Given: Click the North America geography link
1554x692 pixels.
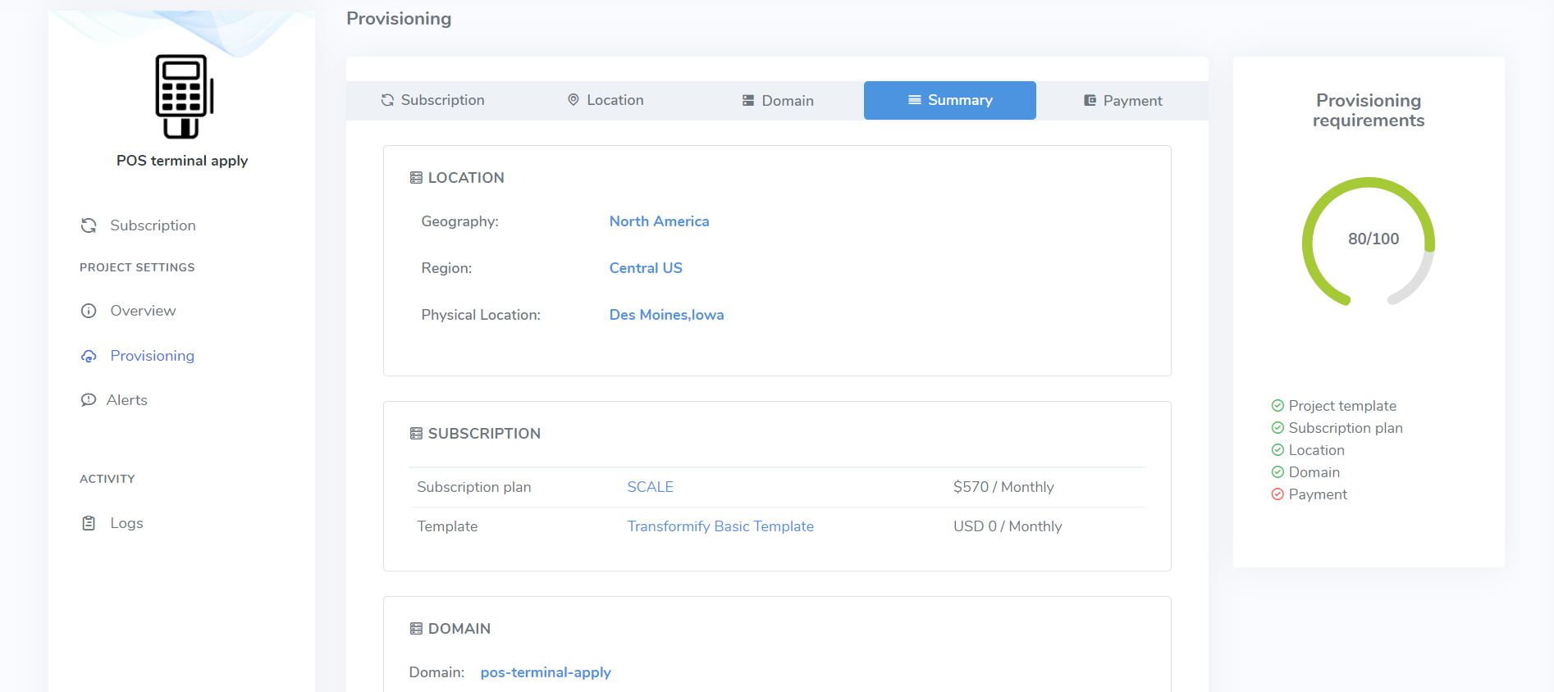Looking at the screenshot, I should coord(659,221).
